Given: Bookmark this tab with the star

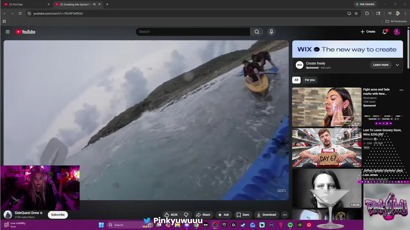Looking at the screenshot, I should pyautogui.click(x=356, y=13).
